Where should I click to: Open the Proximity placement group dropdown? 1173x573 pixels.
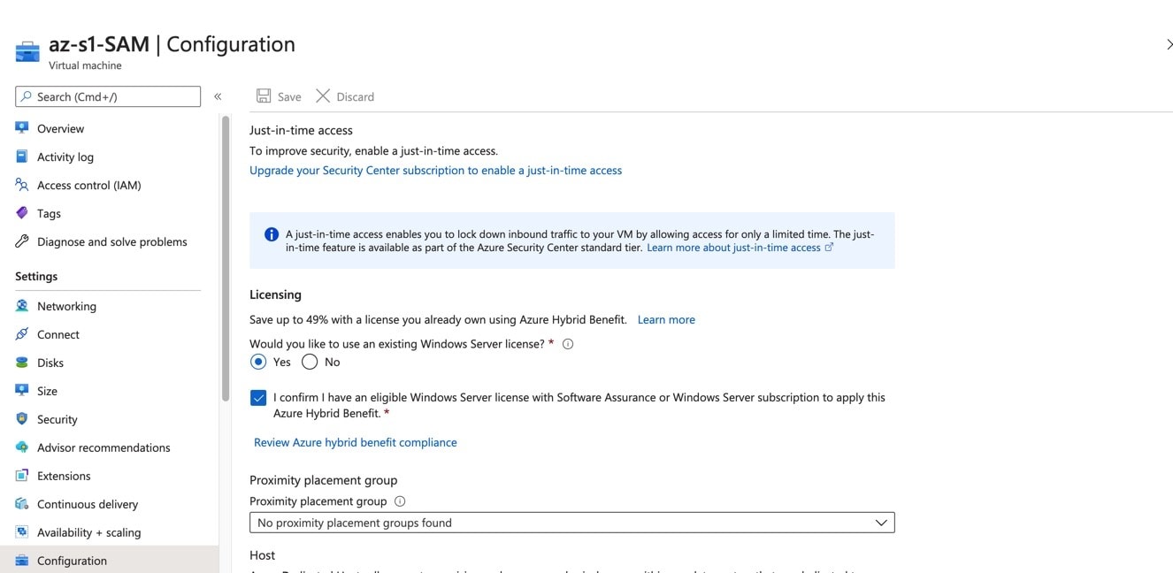pos(881,522)
